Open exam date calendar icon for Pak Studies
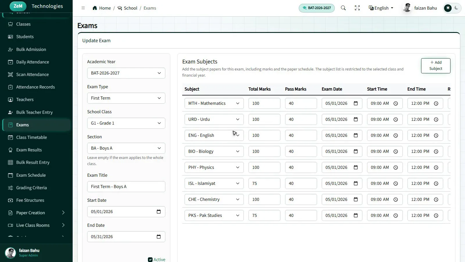This screenshot has width=465, height=262. tap(356, 215)
